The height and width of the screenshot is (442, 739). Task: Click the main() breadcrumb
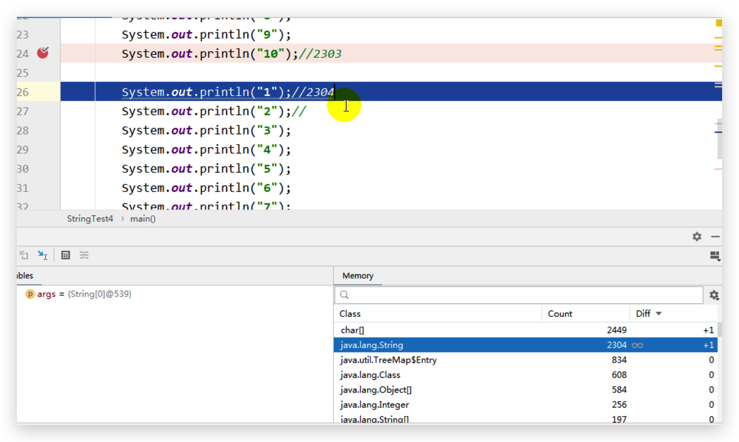coord(143,219)
